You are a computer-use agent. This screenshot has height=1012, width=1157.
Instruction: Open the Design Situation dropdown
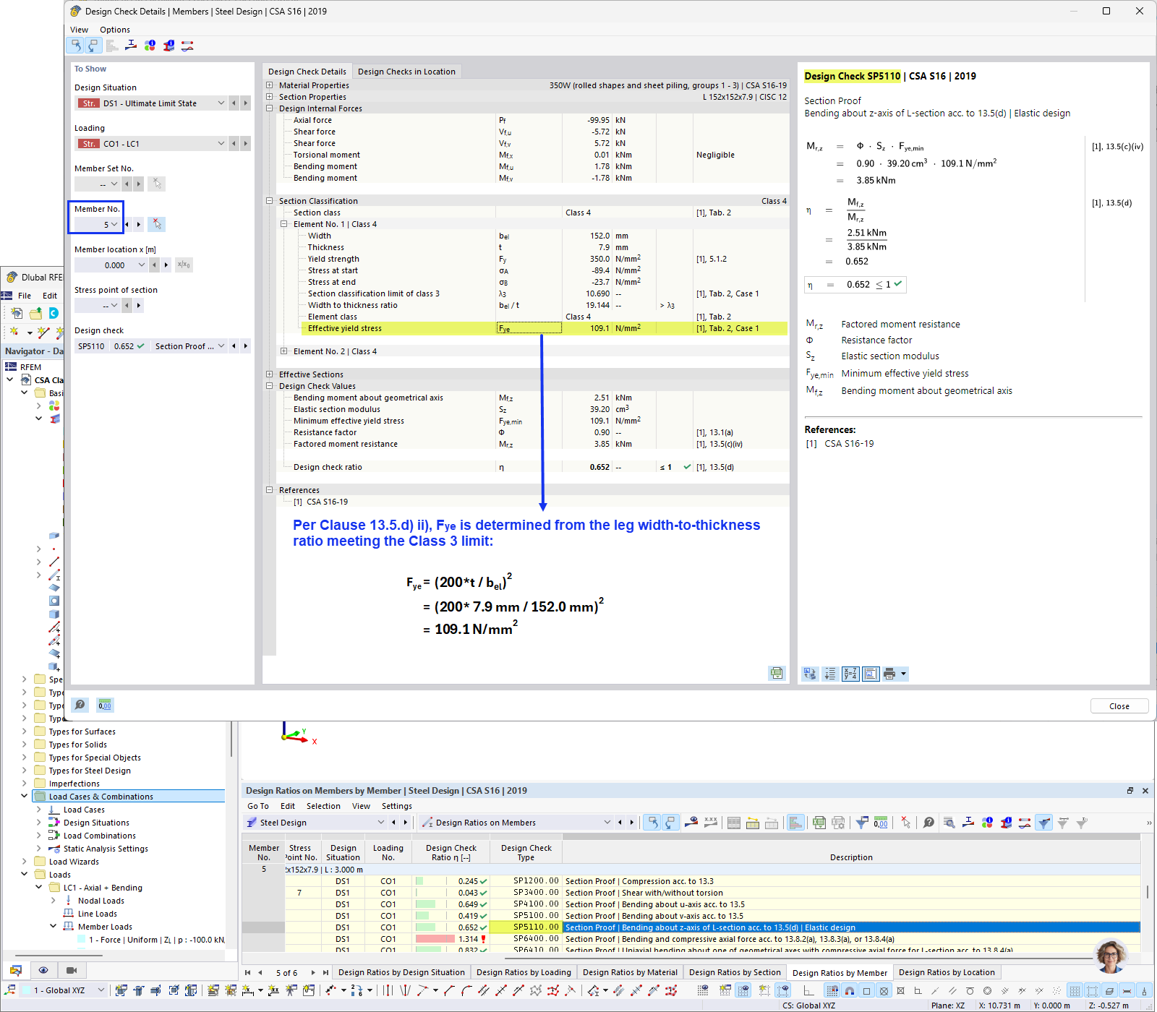[x=221, y=103]
